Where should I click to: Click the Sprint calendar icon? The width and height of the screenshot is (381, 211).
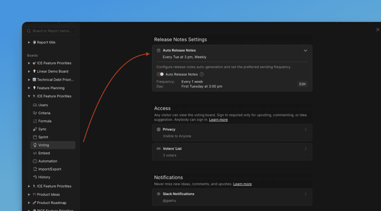coord(35,137)
